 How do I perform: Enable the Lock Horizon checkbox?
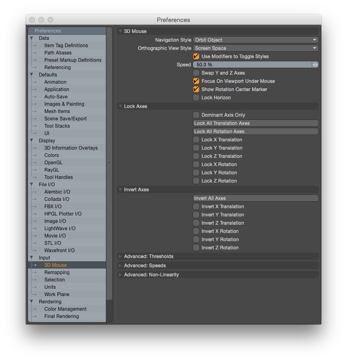(x=196, y=98)
